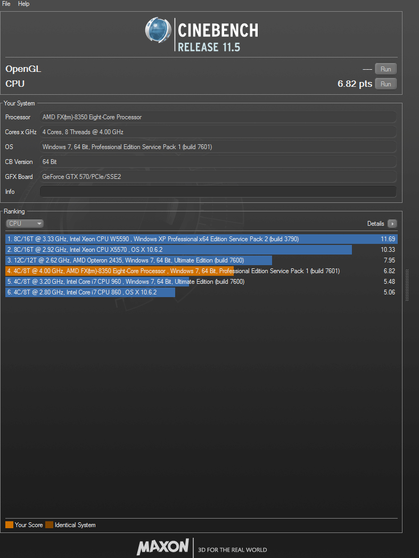Run the CPU benchmark
419x558 pixels.
pos(385,84)
